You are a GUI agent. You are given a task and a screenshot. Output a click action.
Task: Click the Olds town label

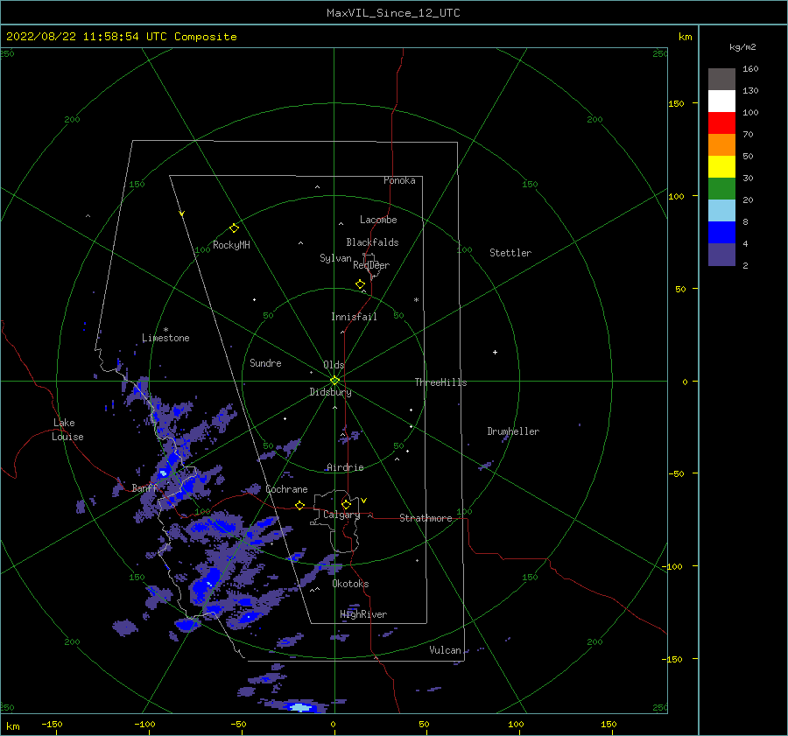[334, 365]
